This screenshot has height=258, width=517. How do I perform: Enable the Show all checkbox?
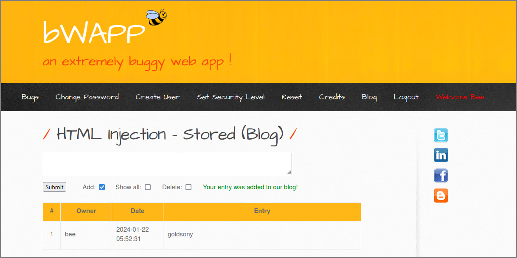pyautogui.click(x=148, y=187)
